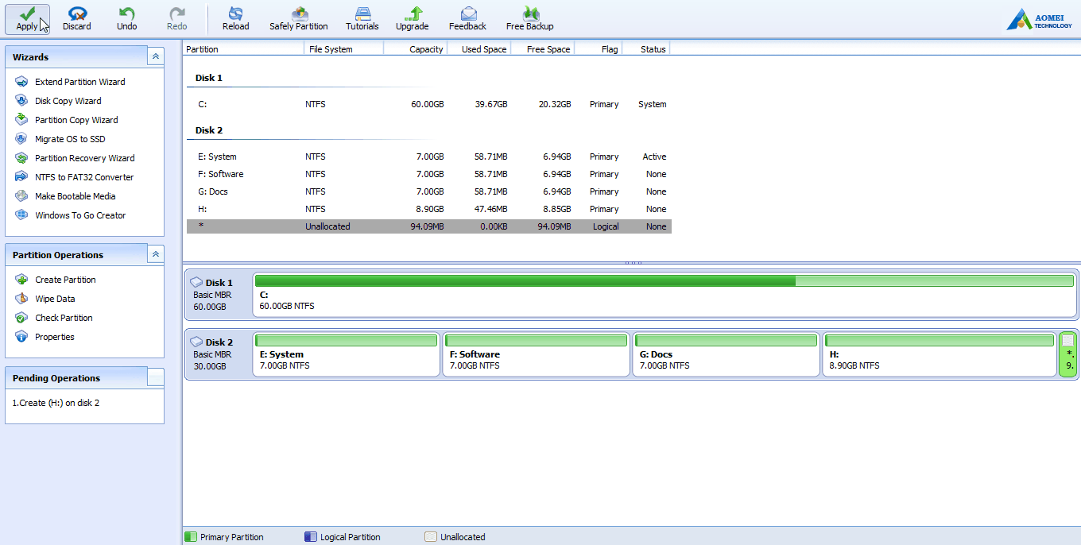Click the AOMEI Technology logo
Viewport: 1081px width, 545px height.
pos(1039,19)
